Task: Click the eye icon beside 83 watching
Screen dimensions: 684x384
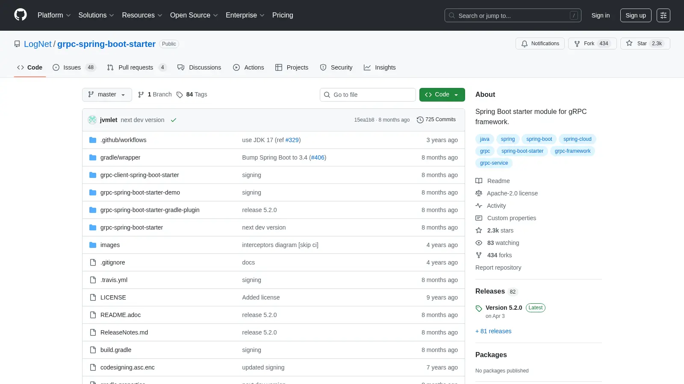Action: (479, 243)
